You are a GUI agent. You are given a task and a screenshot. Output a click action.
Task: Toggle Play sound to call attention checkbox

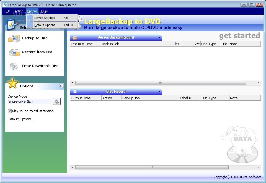[x=10, y=111]
